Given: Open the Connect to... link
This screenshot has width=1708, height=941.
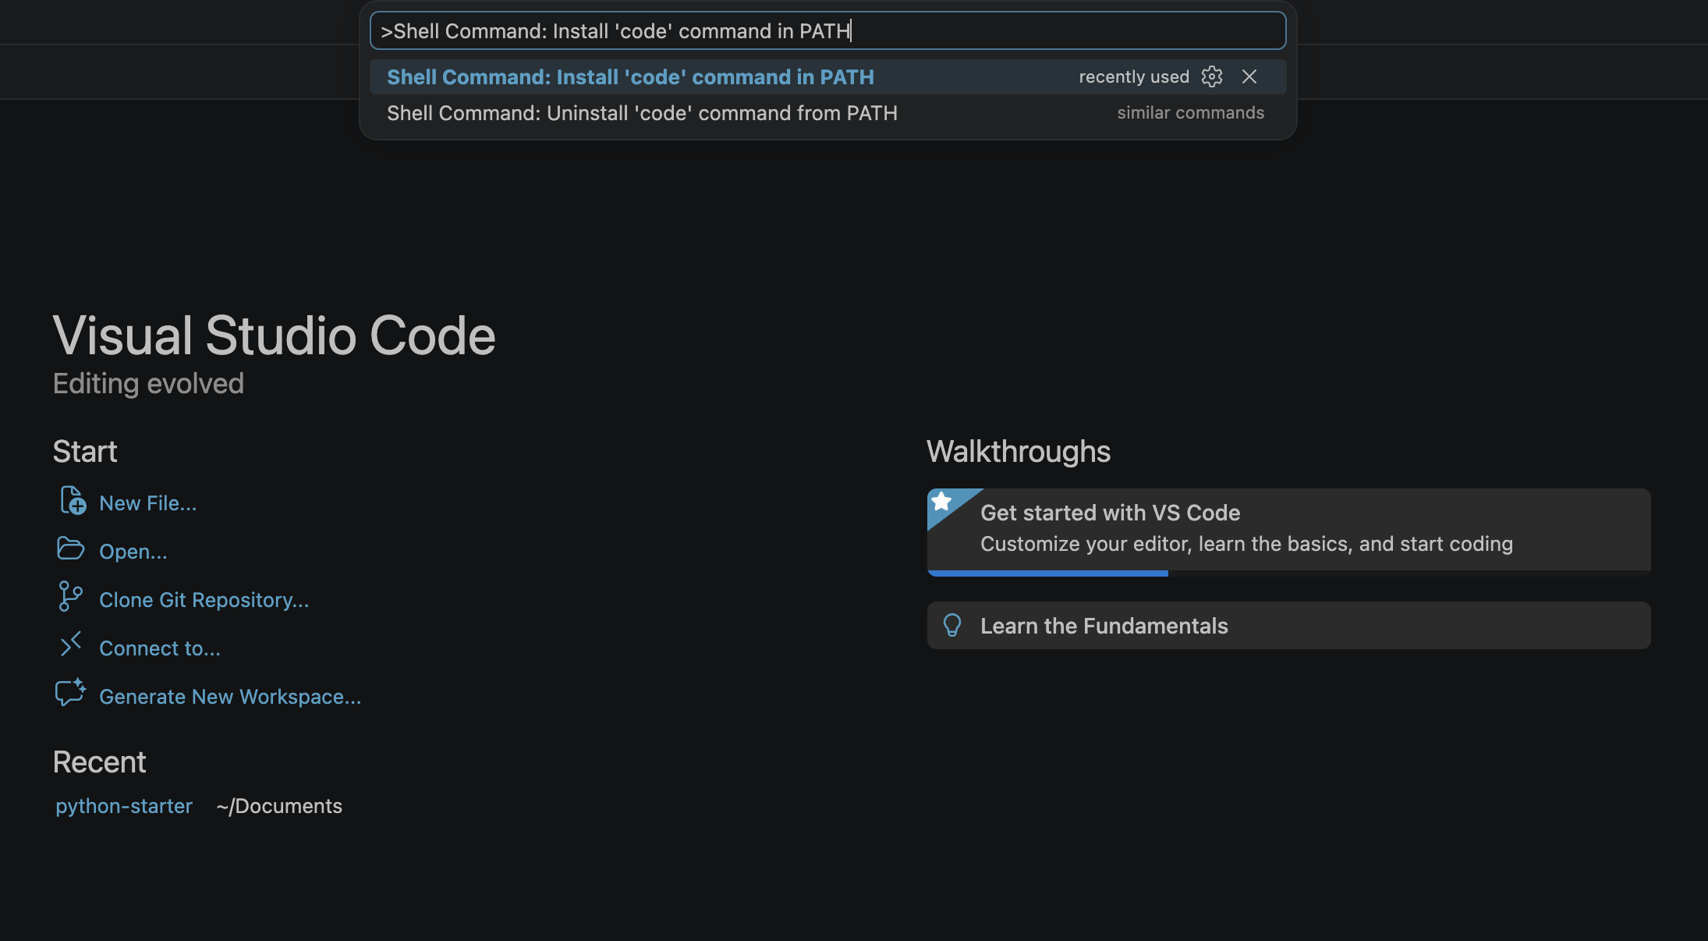Looking at the screenshot, I should pos(160,648).
